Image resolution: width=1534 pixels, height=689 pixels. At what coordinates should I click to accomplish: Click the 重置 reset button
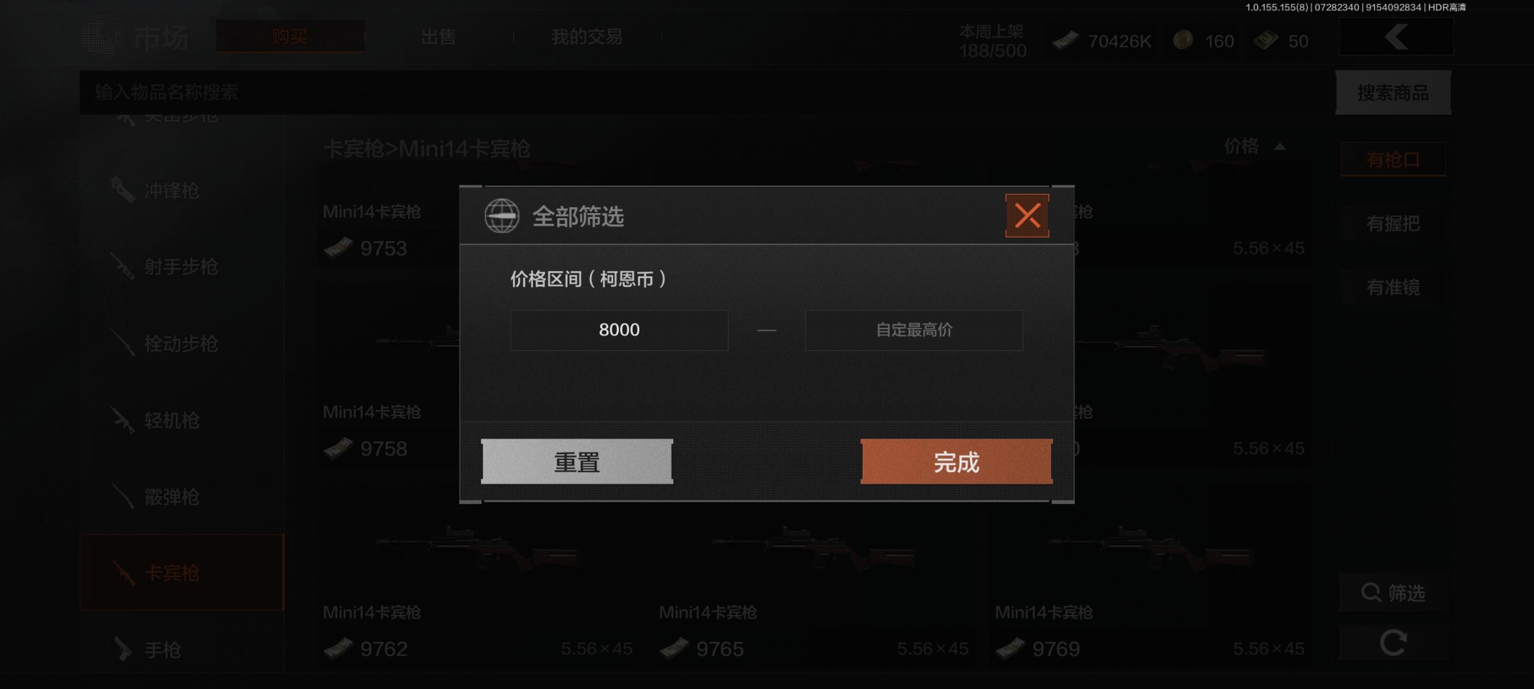click(x=577, y=462)
